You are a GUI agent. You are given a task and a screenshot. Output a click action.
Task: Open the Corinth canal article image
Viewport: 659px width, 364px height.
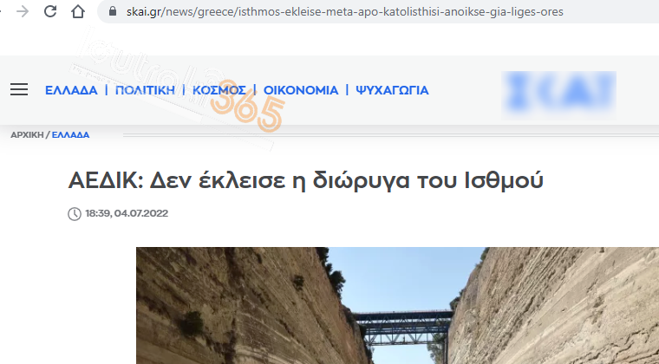click(x=397, y=306)
